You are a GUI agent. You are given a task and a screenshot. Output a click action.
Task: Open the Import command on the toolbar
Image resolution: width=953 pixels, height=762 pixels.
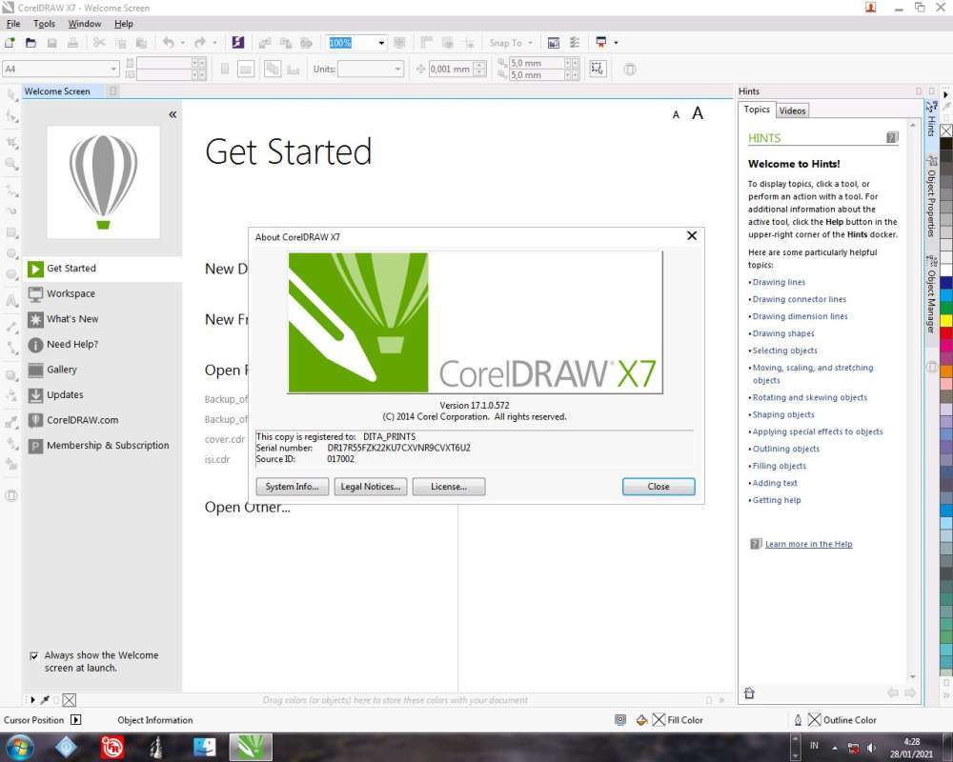[x=265, y=42]
